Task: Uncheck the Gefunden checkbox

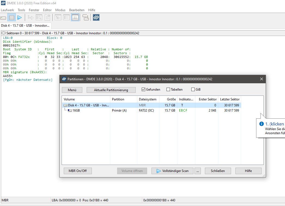Action: point(143,90)
